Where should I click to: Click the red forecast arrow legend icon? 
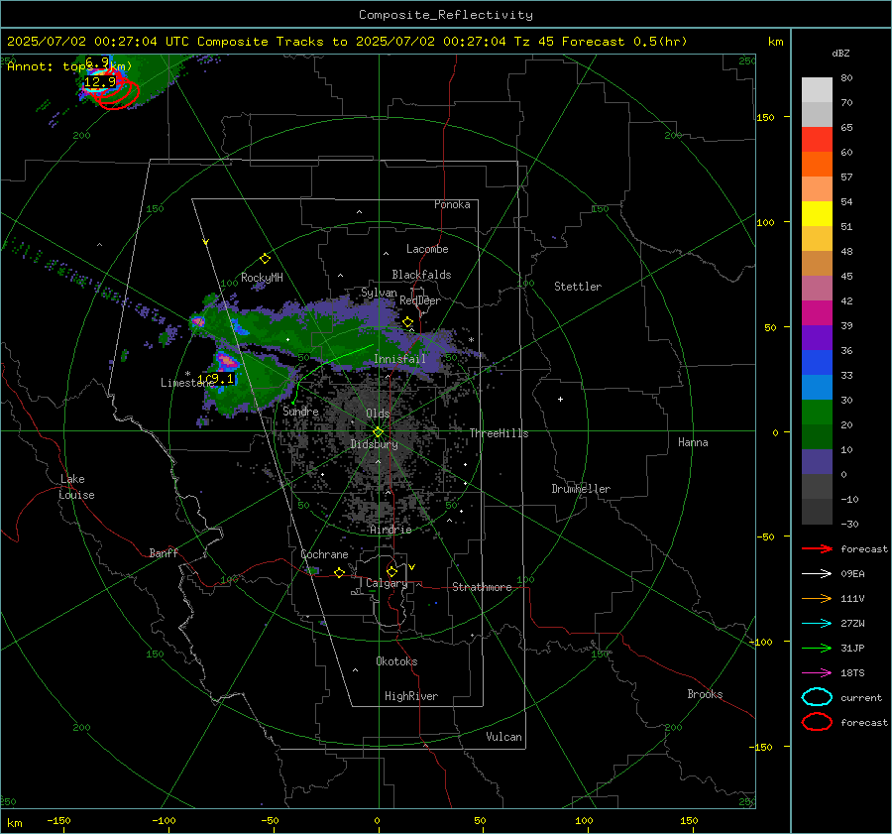[x=817, y=548]
